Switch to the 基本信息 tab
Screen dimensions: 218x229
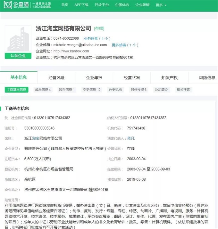[x=19, y=77]
